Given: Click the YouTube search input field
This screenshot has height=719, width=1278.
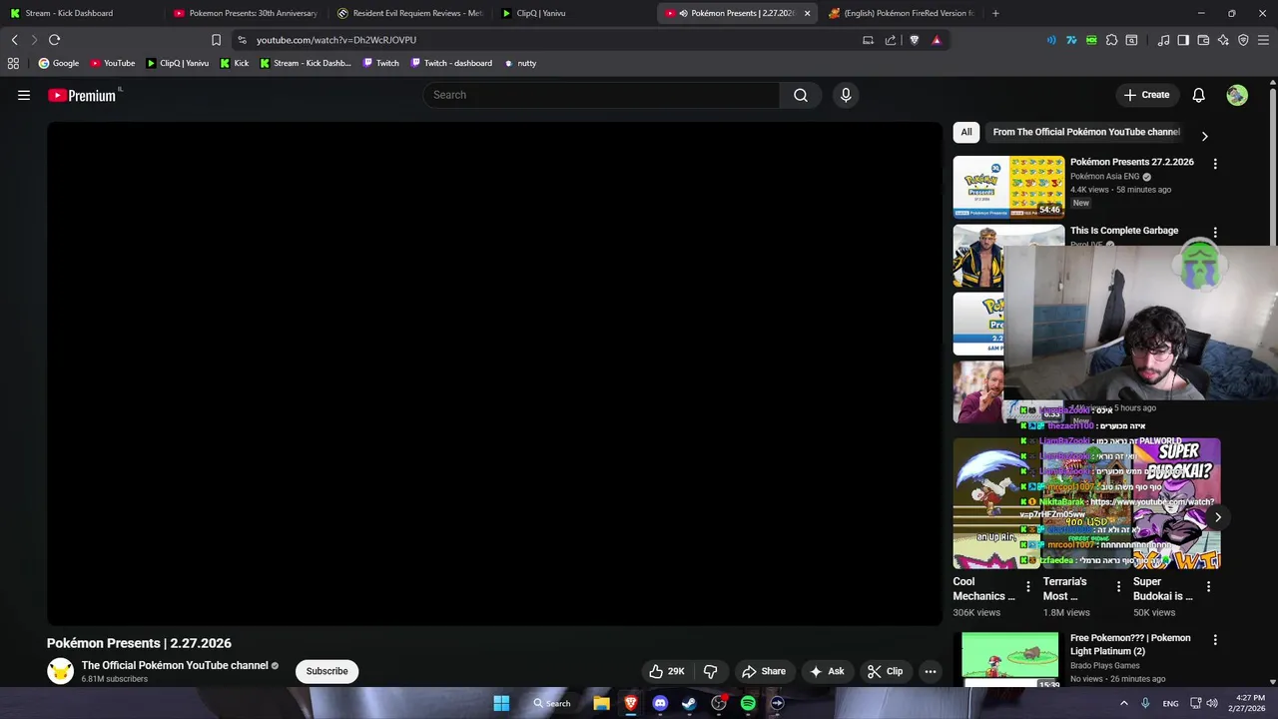Looking at the screenshot, I should tap(602, 95).
